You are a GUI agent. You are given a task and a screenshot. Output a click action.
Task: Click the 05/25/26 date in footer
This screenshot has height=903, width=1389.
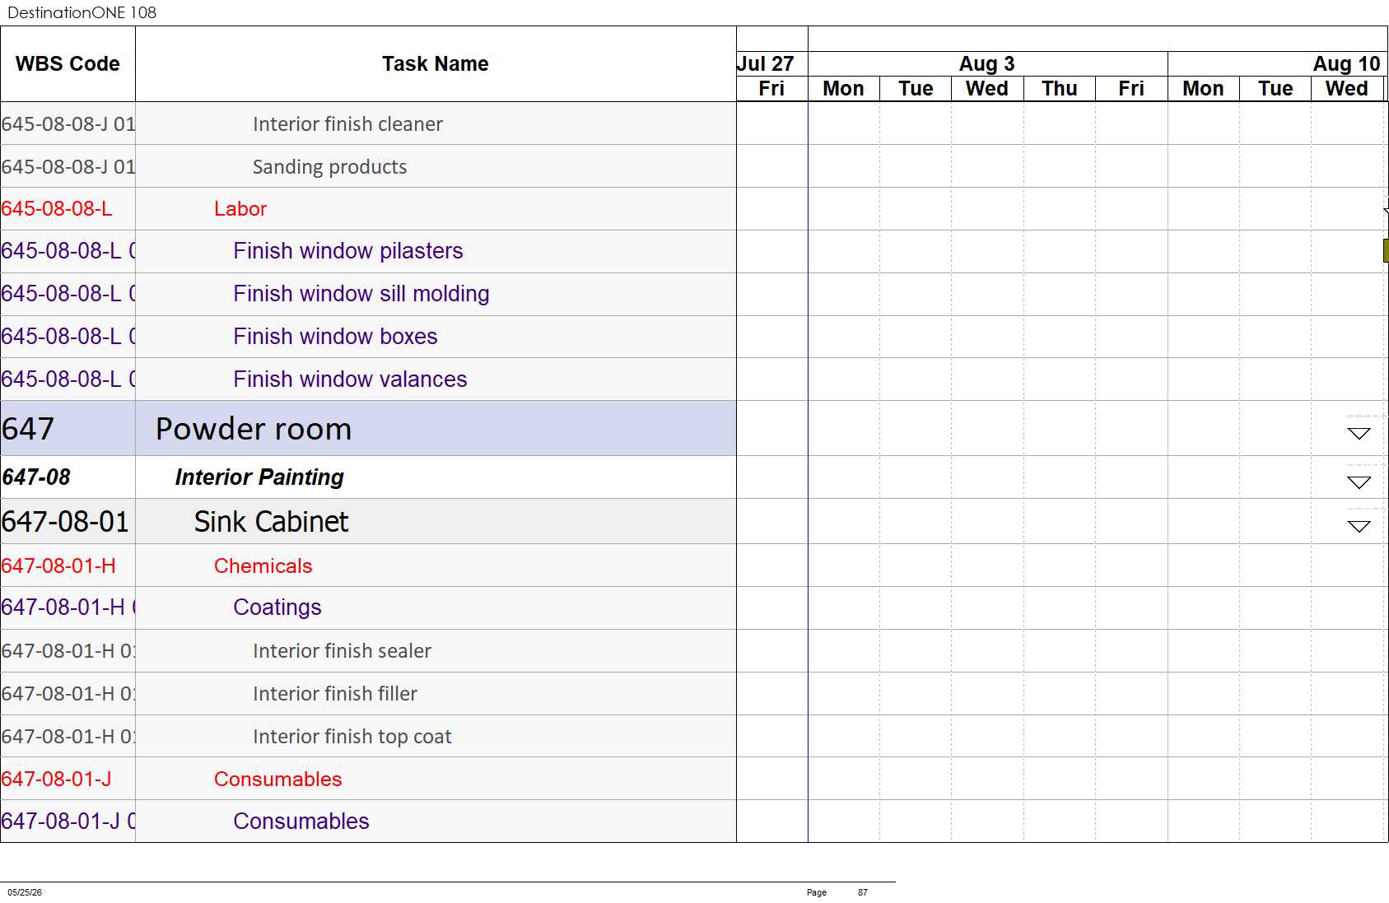[x=25, y=892]
